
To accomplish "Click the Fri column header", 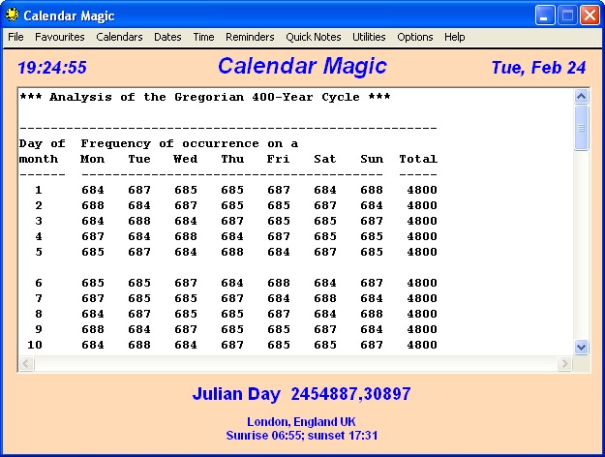I will [x=278, y=159].
